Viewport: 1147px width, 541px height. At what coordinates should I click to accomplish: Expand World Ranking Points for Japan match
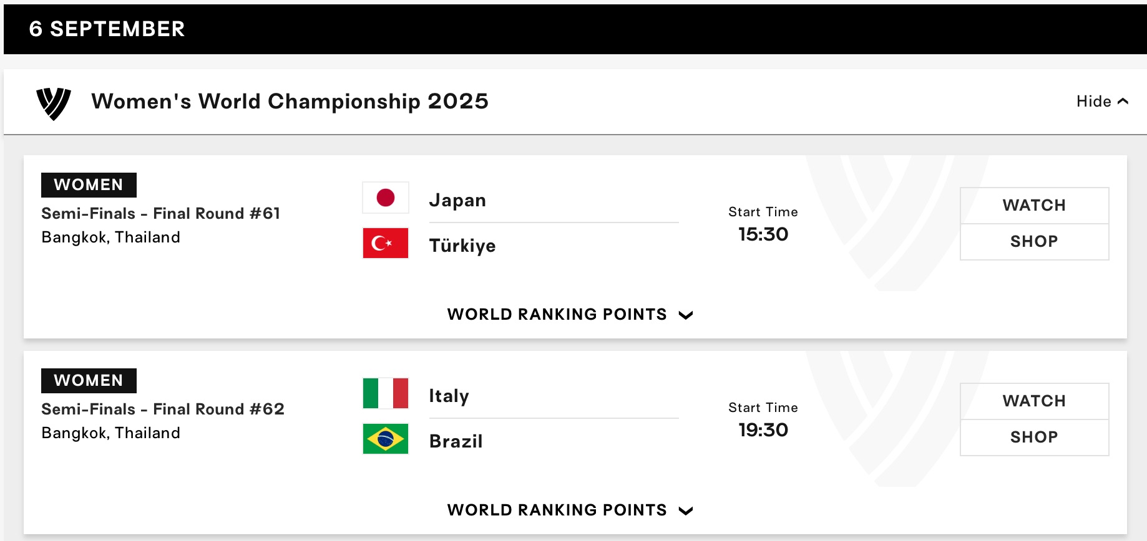pyautogui.click(x=570, y=314)
